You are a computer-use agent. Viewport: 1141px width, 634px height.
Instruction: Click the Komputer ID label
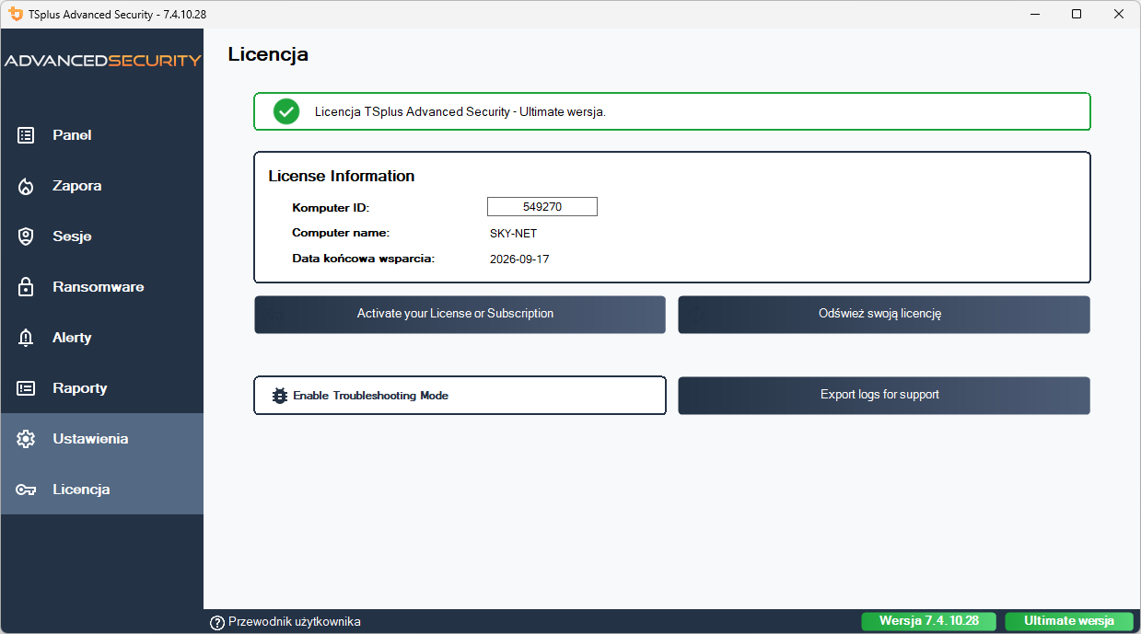[x=331, y=208]
